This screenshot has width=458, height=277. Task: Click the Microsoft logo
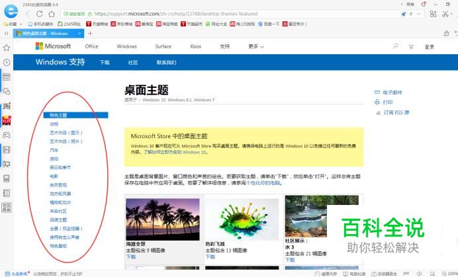coord(53,46)
